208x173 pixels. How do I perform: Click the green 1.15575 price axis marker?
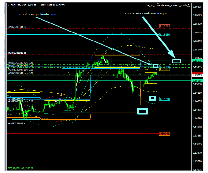coord(197,61)
